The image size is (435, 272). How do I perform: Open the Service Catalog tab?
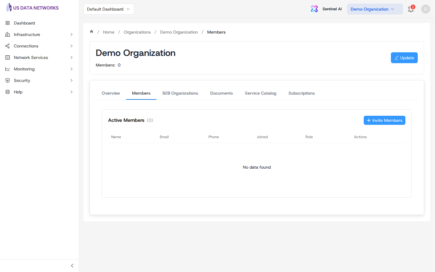[x=261, y=93]
